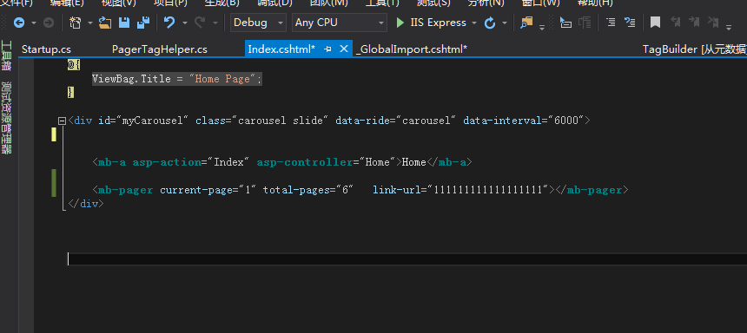Image resolution: width=747 pixels, height=333 pixels.
Task: Close the Index.cshtml tab
Action: 343,49
